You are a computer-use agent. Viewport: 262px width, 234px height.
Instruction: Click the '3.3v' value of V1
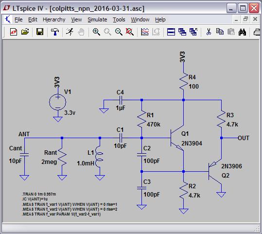[x=70, y=113]
